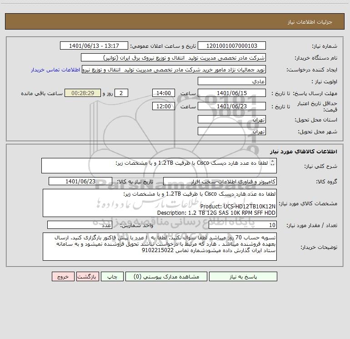Click the label نام دستگاه خریدار
Image resolution: width=350 pixels, height=339 pixels.
316,58
